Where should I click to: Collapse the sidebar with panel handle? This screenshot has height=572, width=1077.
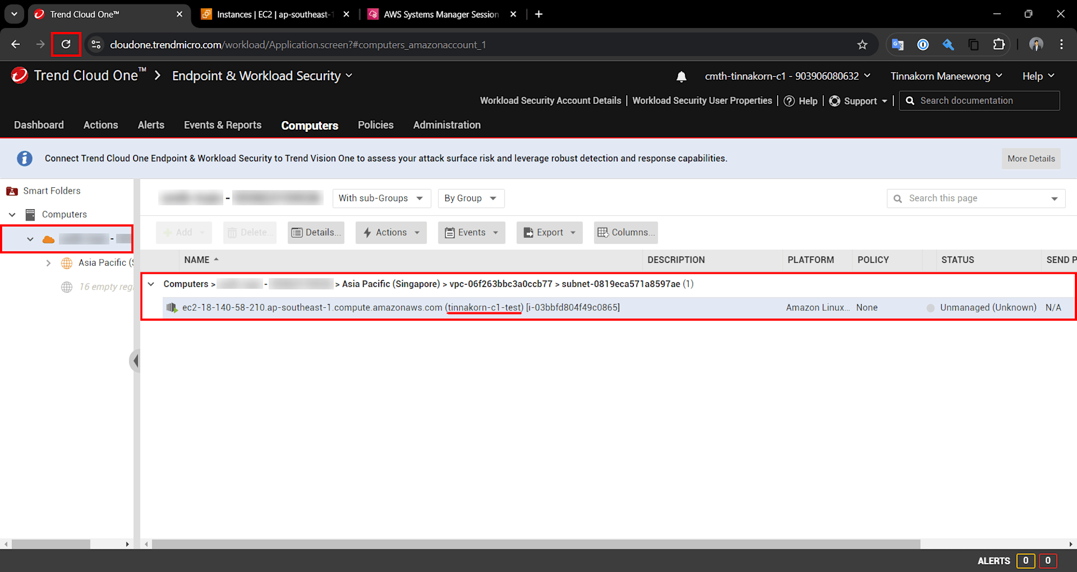[135, 361]
